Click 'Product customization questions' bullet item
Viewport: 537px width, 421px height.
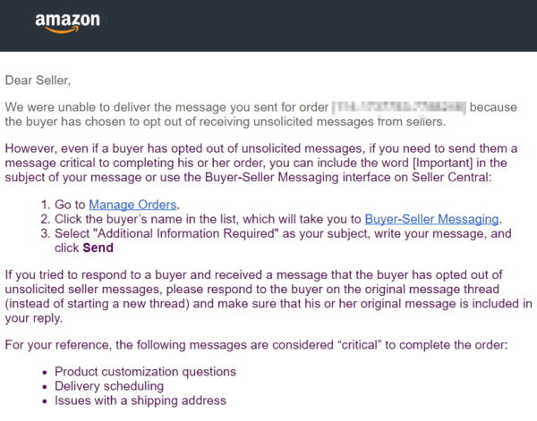pos(145,372)
